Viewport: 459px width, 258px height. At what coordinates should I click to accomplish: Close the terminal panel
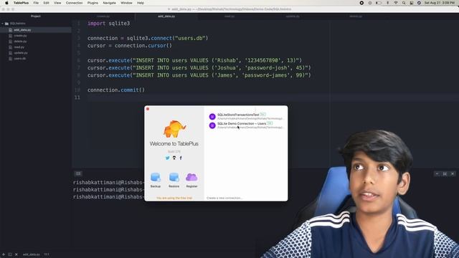[x=453, y=173]
